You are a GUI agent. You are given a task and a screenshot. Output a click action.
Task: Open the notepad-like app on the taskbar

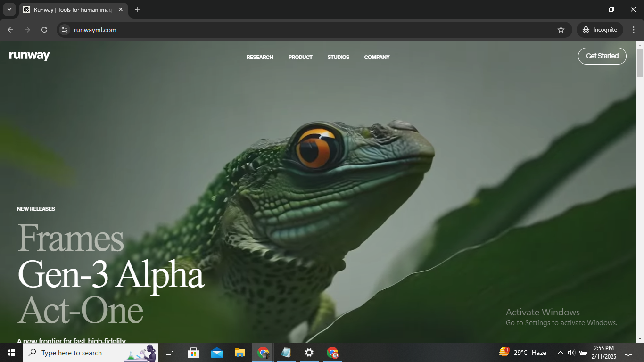pyautogui.click(x=286, y=353)
